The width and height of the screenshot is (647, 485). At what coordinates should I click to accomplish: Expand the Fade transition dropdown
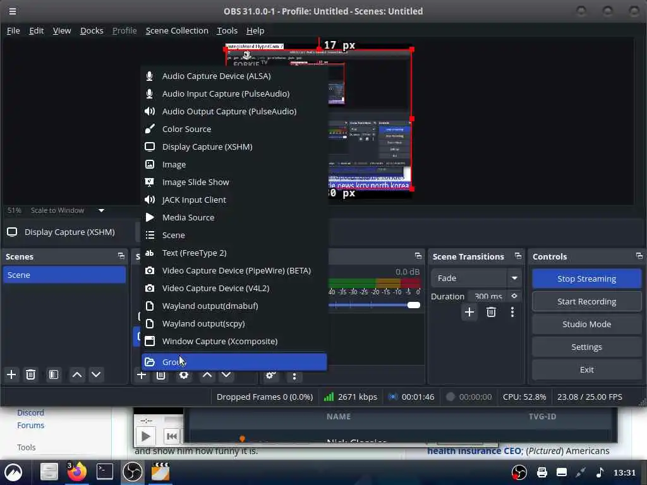[514, 278]
